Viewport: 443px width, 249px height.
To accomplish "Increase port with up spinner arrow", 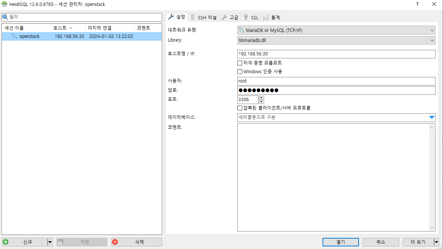I will 261,98.
